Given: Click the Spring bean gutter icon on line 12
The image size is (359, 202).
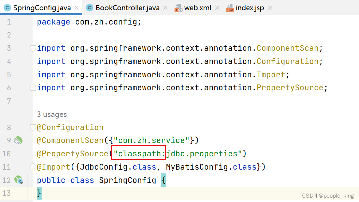Looking at the screenshot, I should (18, 180).
